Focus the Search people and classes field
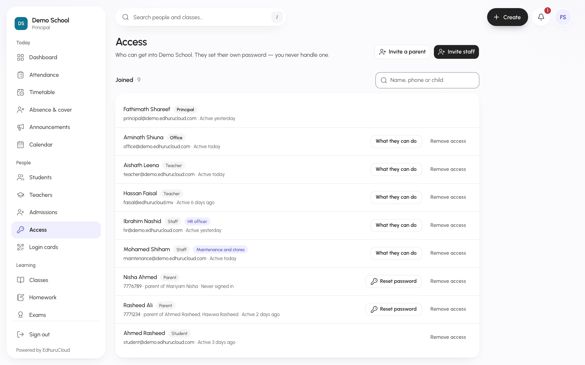Screen dimensions: 585x365 click(x=200, y=17)
